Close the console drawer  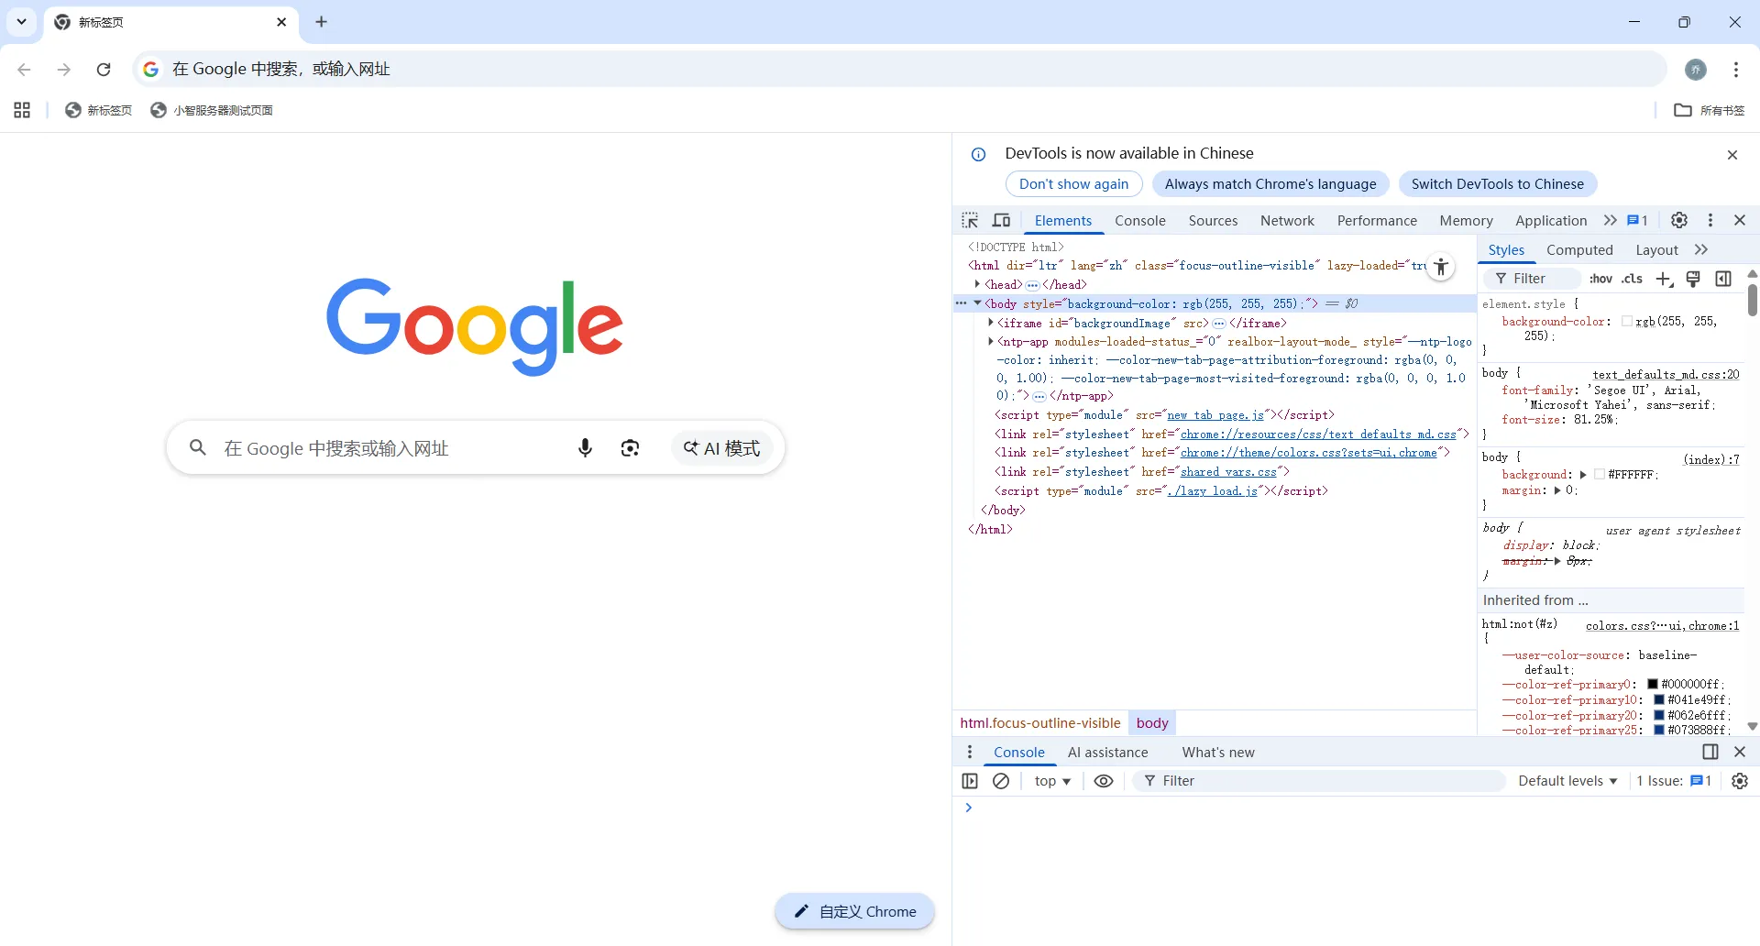pyautogui.click(x=1740, y=752)
